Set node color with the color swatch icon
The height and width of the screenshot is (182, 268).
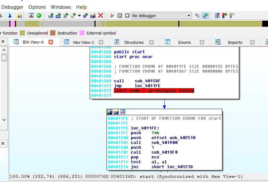click(x=110, y=112)
